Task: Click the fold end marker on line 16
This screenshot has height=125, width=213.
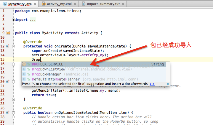Action: point(13,64)
